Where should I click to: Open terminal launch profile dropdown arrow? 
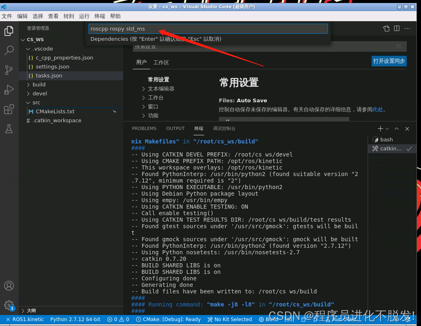(x=387, y=129)
